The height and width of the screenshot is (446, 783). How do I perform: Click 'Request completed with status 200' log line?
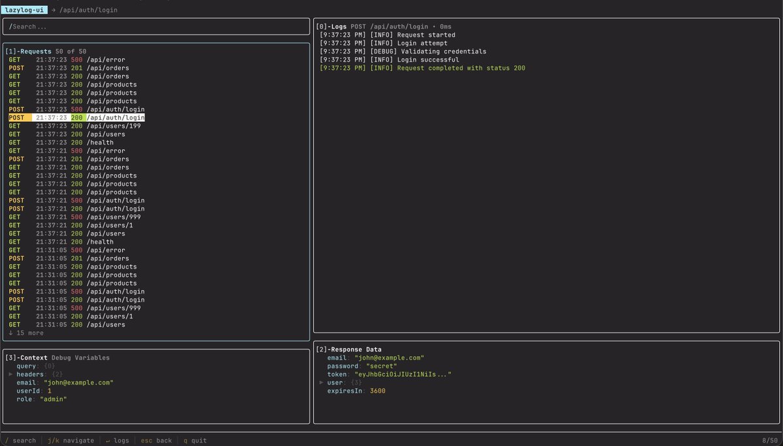click(423, 68)
